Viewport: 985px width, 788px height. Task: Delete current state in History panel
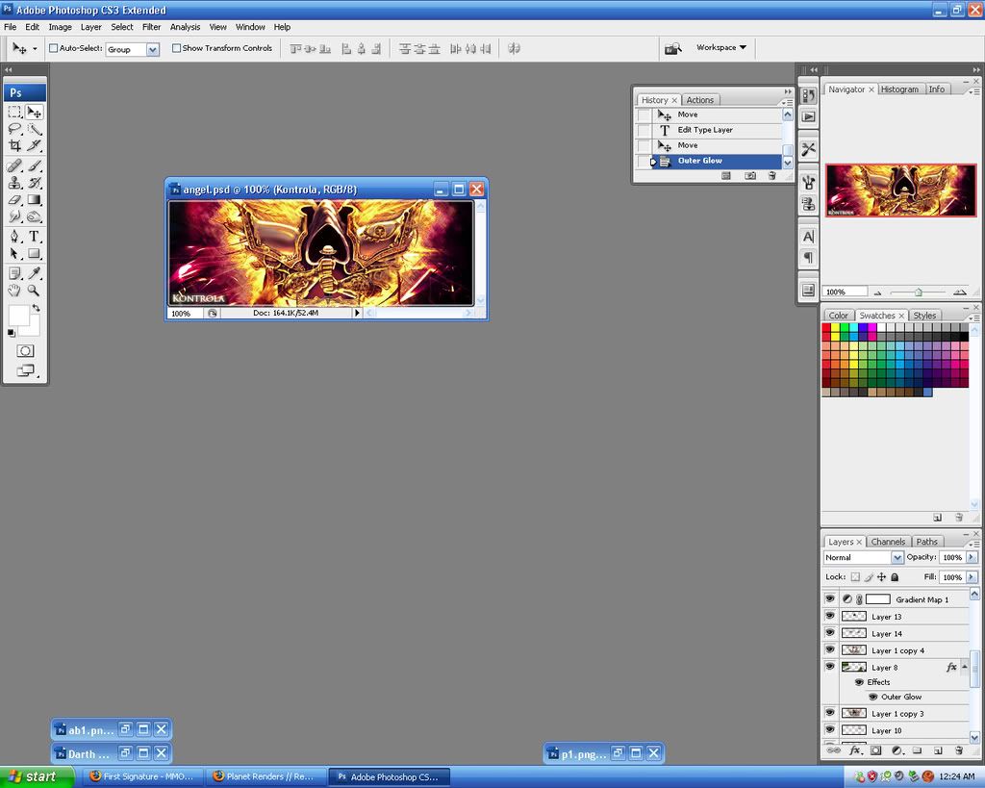(771, 176)
